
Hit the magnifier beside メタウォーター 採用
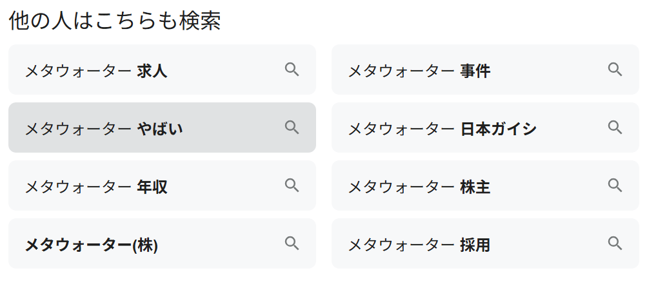point(615,243)
